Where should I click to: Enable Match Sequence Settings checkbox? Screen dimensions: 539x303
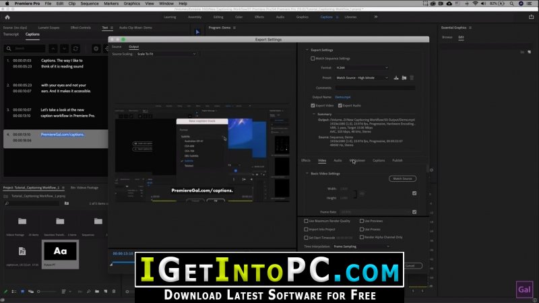(x=313, y=59)
